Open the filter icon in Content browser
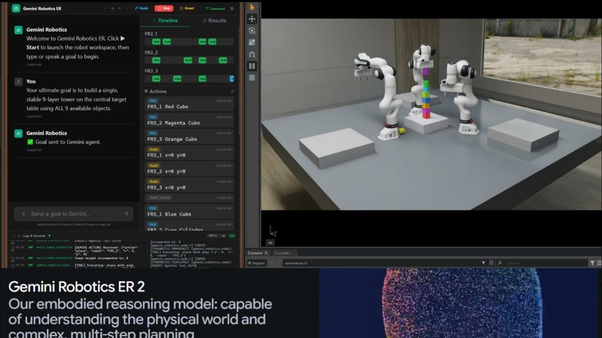 593,263
